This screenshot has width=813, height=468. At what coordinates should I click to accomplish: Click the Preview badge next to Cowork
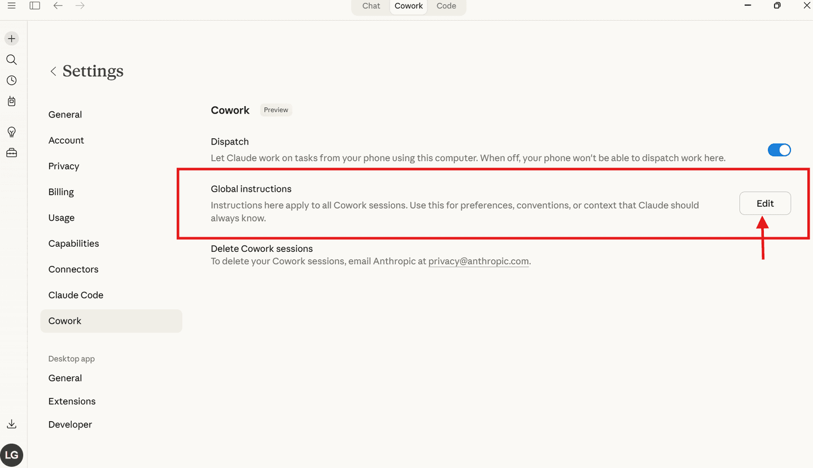[276, 110]
